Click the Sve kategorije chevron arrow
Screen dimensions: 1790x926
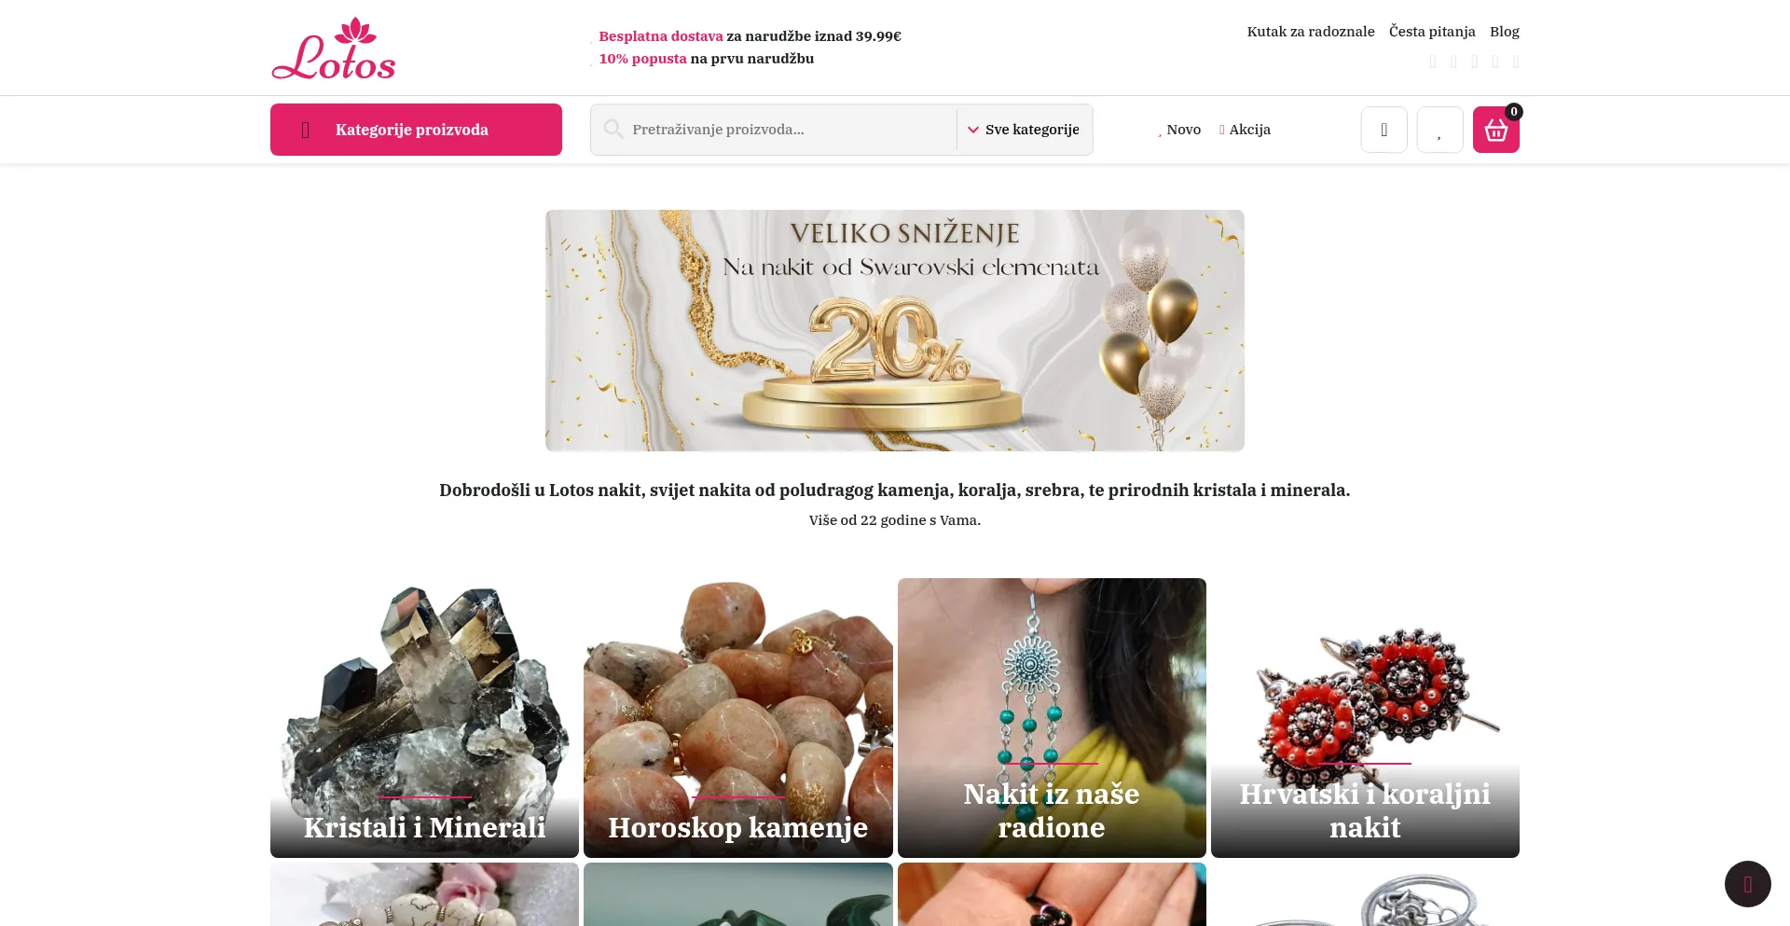click(x=973, y=130)
